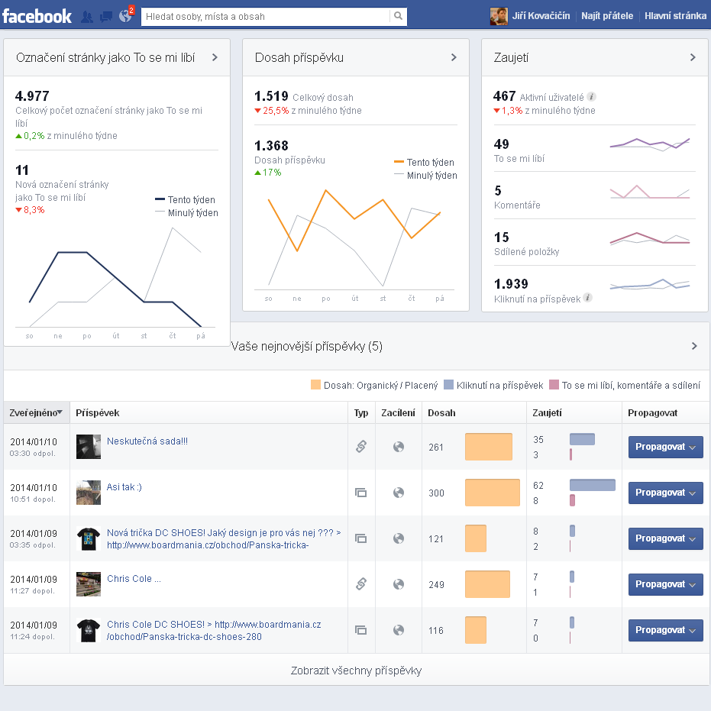Expand the Označení stránky jako To se mi líbí panel arrow
The width and height of the screenshot is (711, 711).
[215, 57]
